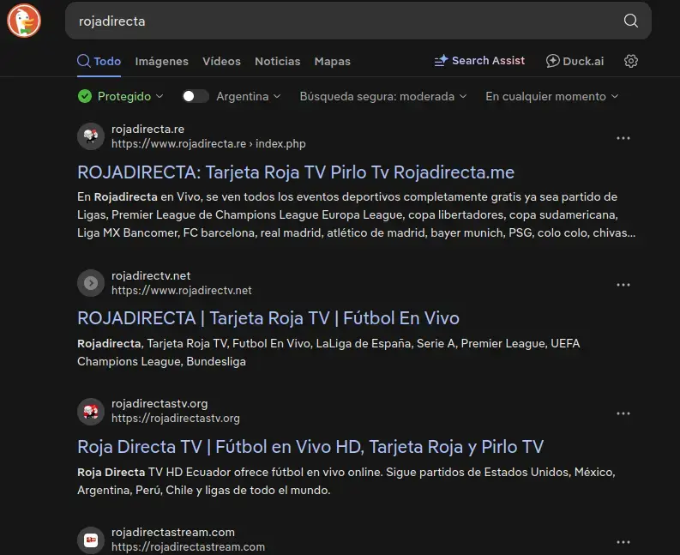Click snippet starting 'En Rojadirecta en Vivo'

(356, 214)
